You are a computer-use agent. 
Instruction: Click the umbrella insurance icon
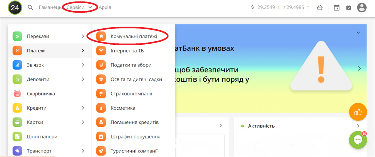pos(101,94)
